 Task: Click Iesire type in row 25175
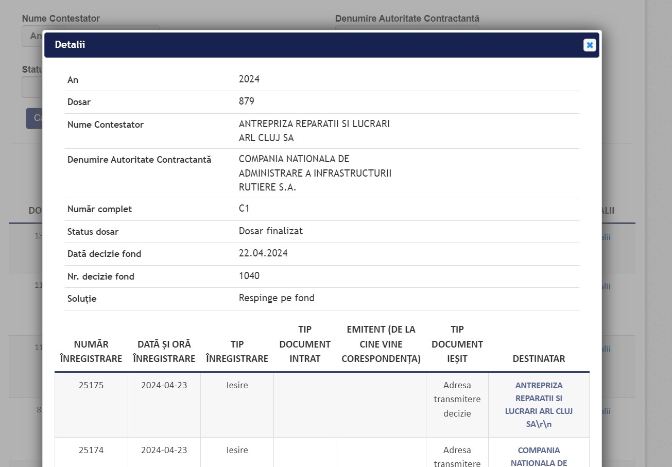[237, 385]
